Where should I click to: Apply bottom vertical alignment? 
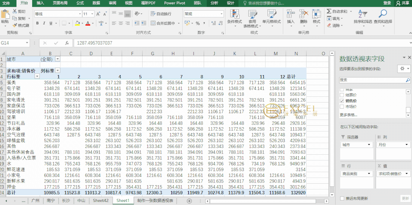point(127,14)
